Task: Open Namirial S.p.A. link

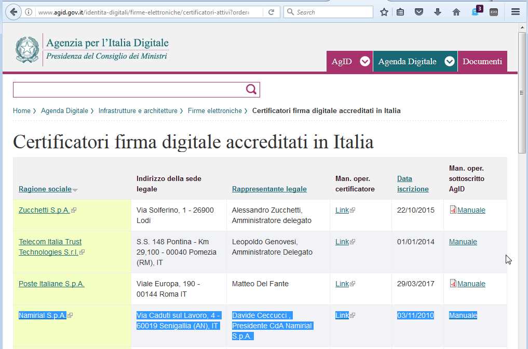Action: [x=43, y=315]
